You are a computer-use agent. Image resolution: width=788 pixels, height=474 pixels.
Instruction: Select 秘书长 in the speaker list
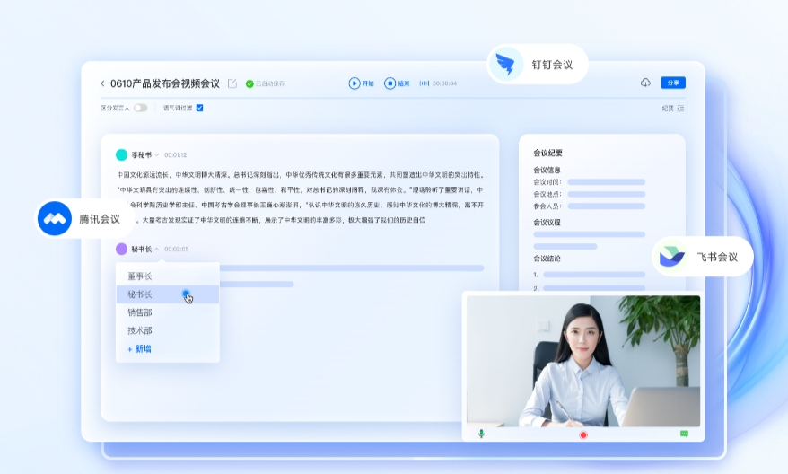click(167, 294)
